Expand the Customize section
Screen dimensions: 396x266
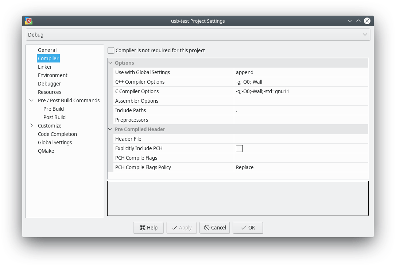(x=32, y=125)
